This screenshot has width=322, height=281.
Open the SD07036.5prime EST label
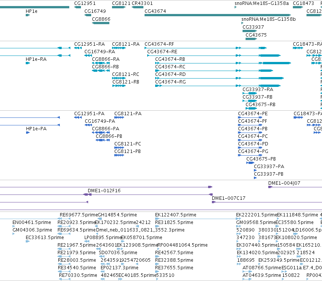tap(118, 253)
